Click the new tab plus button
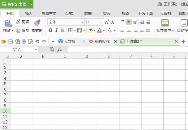Screen dimensions: 188x130 pyautogui.click(x=184, y=41)
